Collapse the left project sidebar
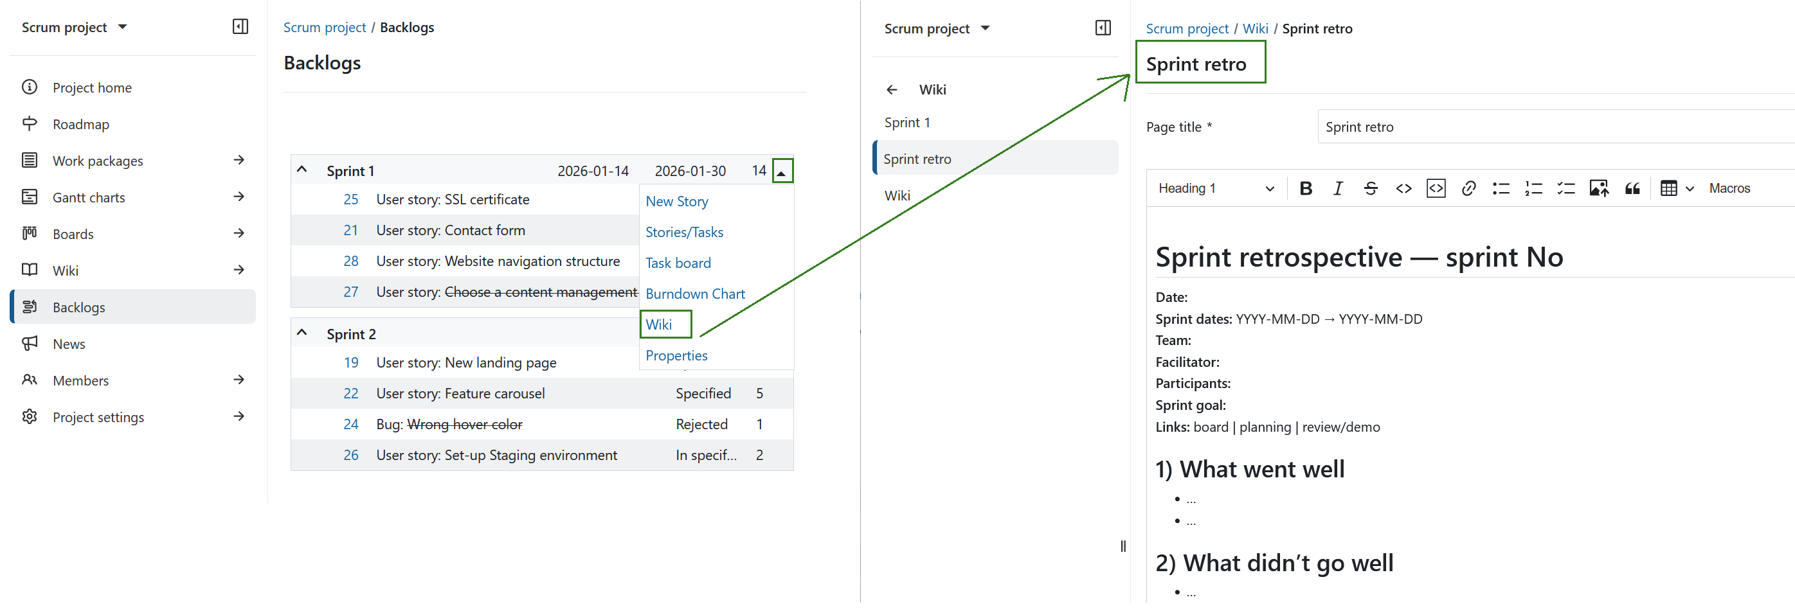Image resolution: width=1795 pixels, height=611 pixels. (240, 26)
